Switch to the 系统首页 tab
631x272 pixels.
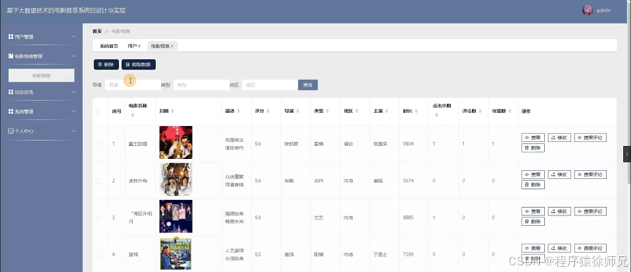109,46
